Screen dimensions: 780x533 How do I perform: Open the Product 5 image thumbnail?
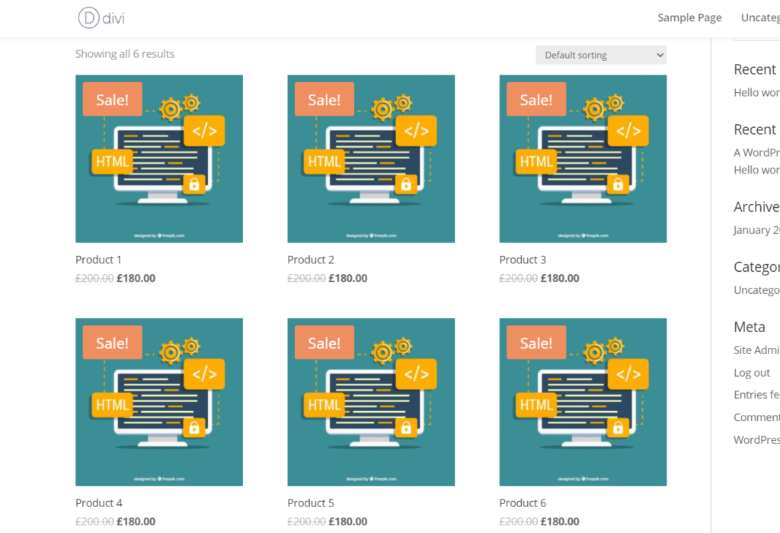pyautogui.click(x=371, y=402)
